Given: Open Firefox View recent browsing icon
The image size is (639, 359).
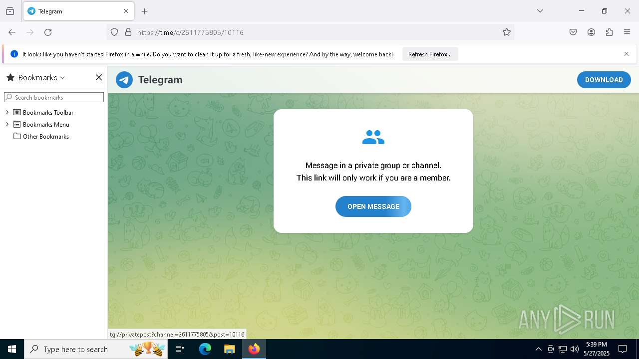Looking at the screenshot, I should (10, 11).
